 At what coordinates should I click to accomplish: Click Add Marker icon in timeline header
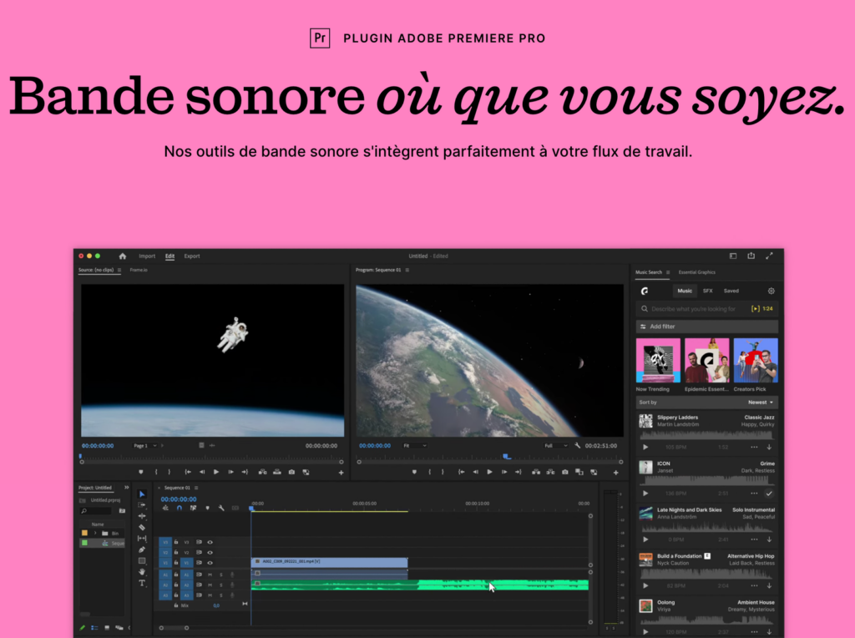(207, 508)
